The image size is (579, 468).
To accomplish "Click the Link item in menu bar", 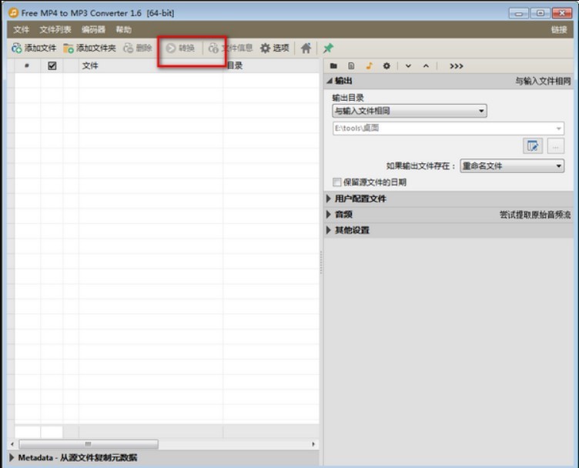I will 559,29.
